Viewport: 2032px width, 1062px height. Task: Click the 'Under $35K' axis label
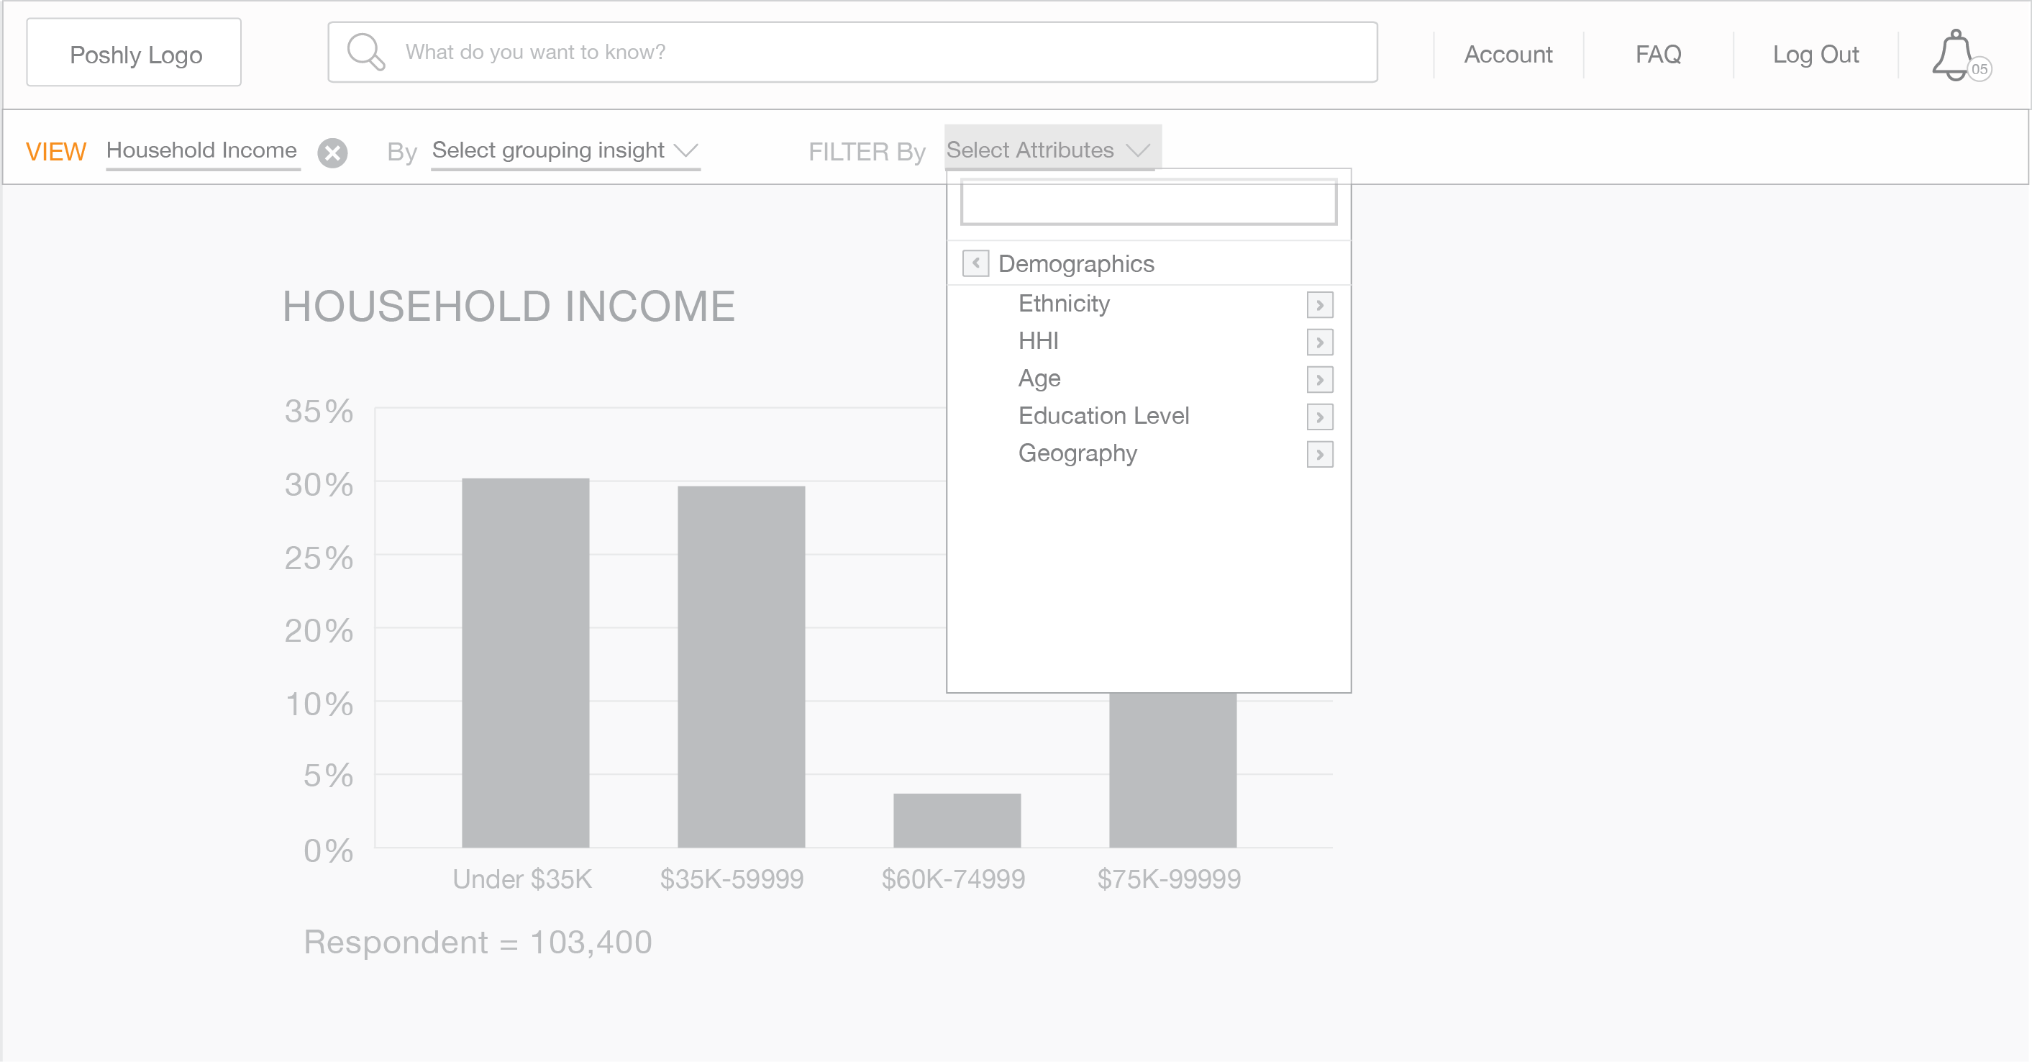pyautogui.click(x=522, y=879)
